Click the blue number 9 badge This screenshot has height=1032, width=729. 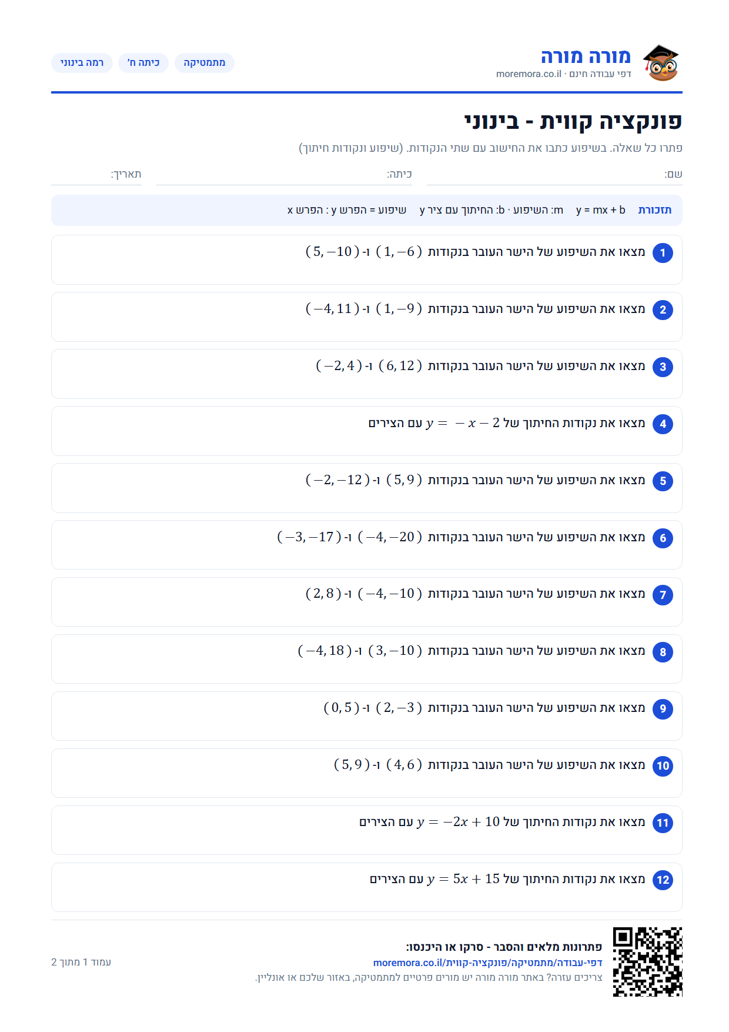(x=663, y=709)
